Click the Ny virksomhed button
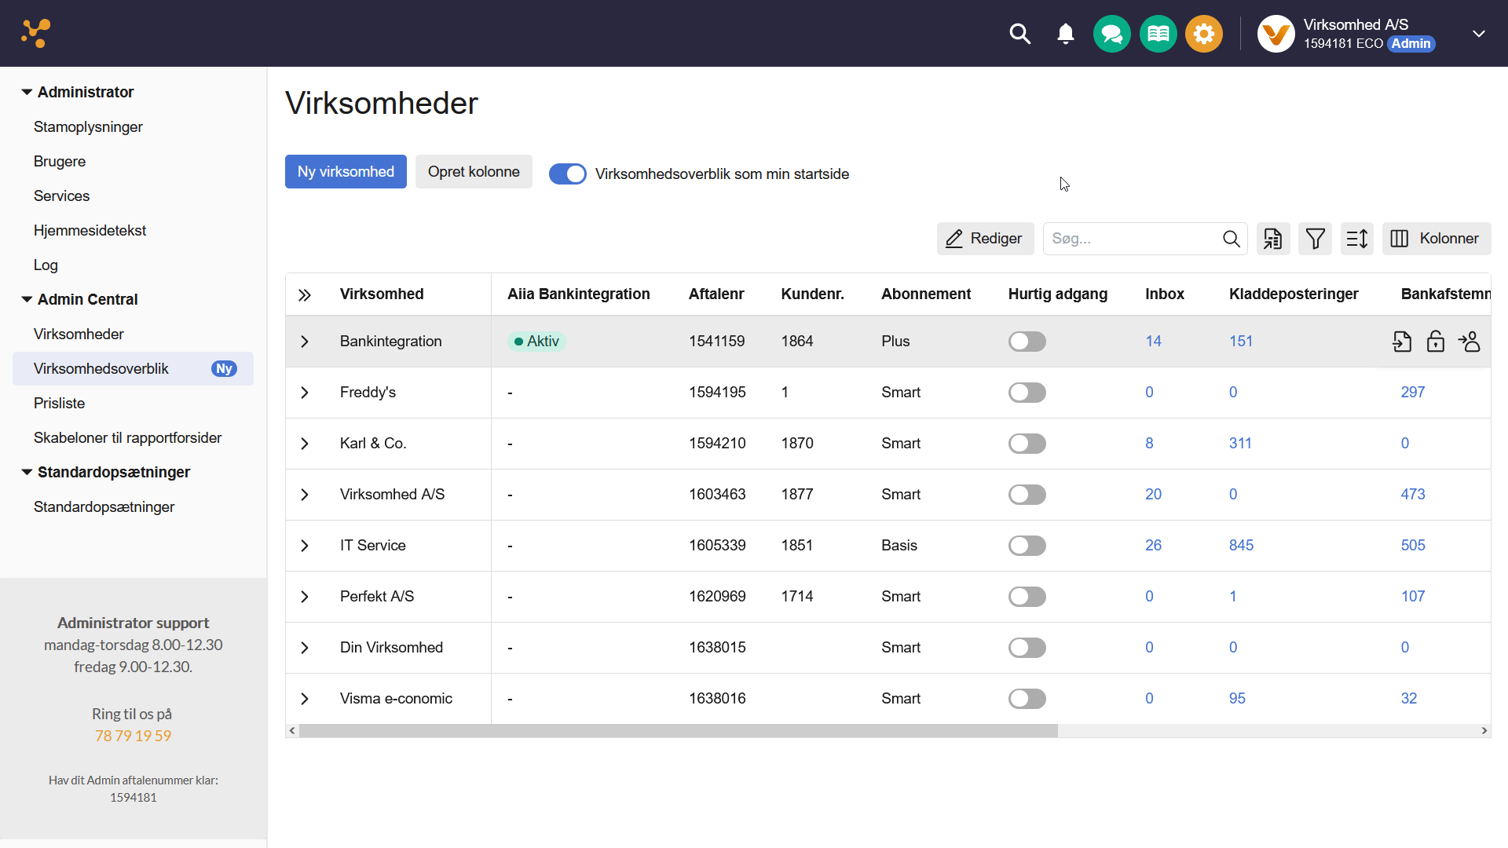The width and height of the screenshot is (1508, 848). coord(346,171)
